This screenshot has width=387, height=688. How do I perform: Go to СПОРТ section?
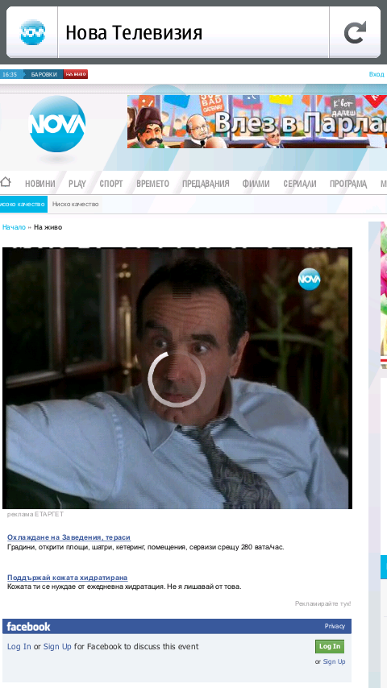(111, 184)
